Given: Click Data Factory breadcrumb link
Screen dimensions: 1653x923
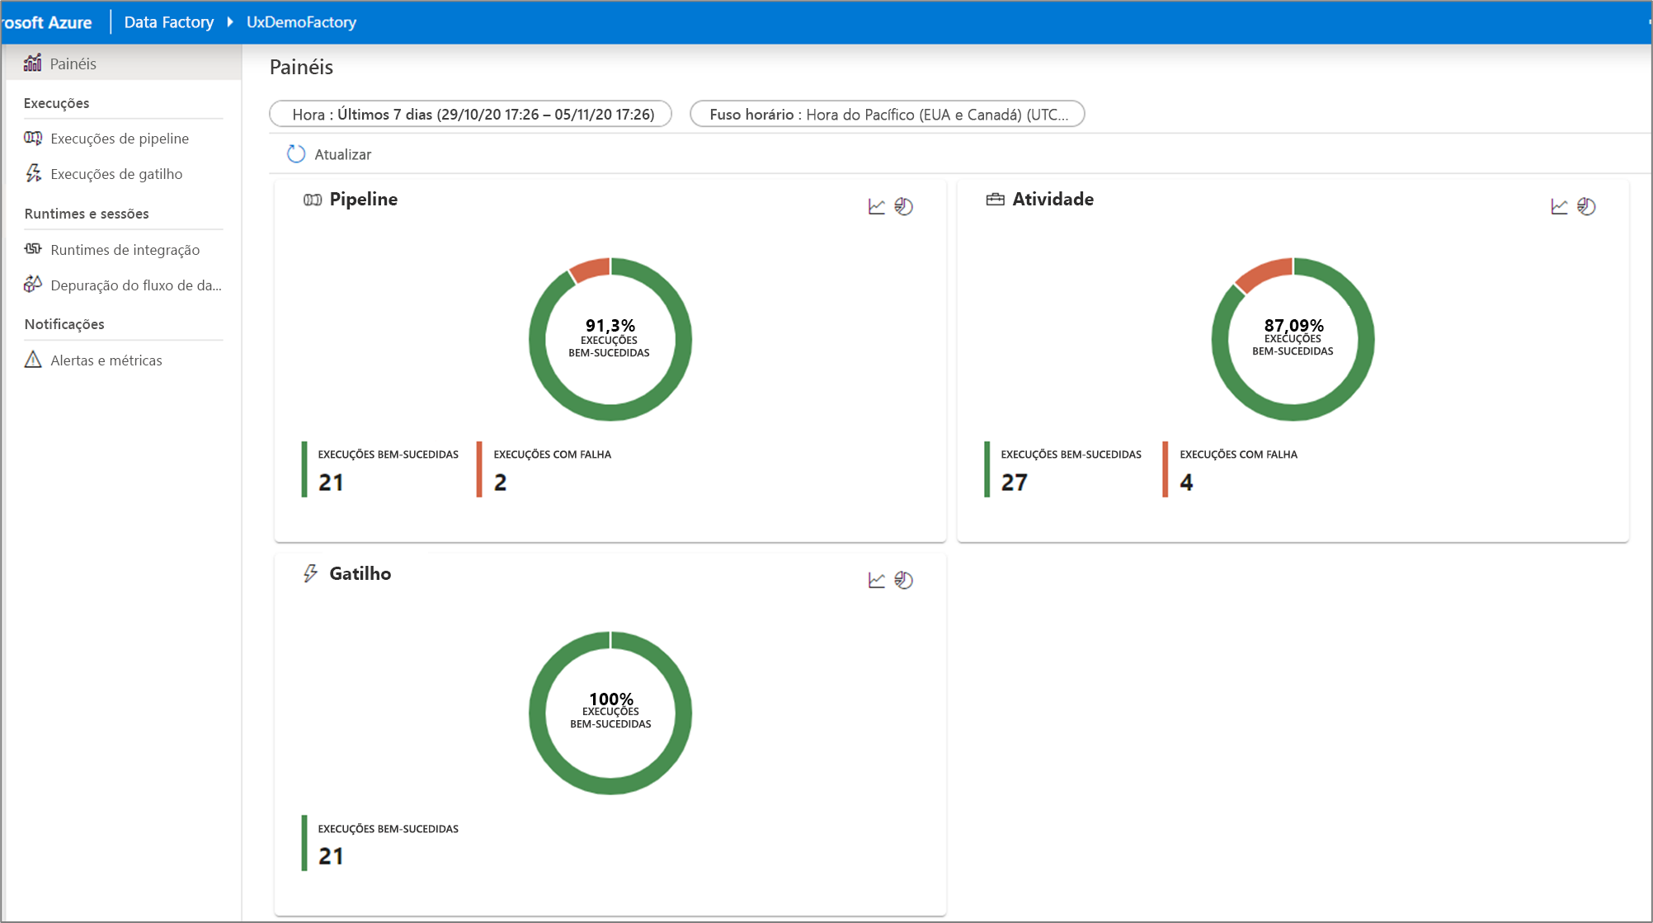Looking at the screenshot, I should pos(168,21).
